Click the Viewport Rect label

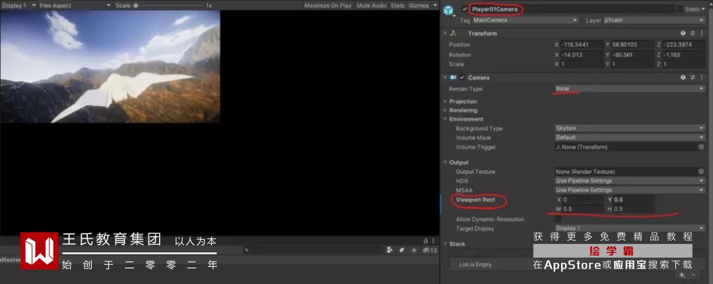pos(475,200)
